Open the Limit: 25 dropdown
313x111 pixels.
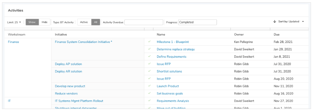point(14,22)
